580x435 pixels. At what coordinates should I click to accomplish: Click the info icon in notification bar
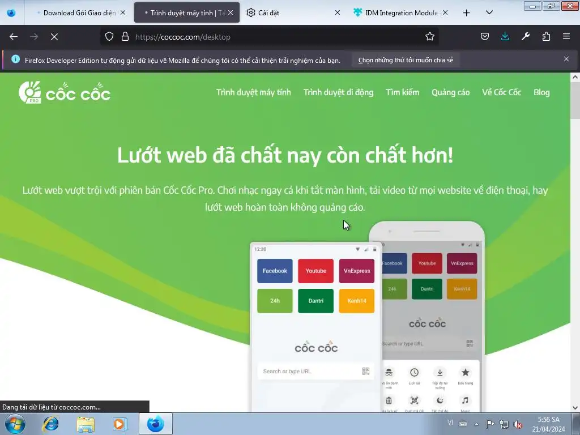click(x=15, y=59)
